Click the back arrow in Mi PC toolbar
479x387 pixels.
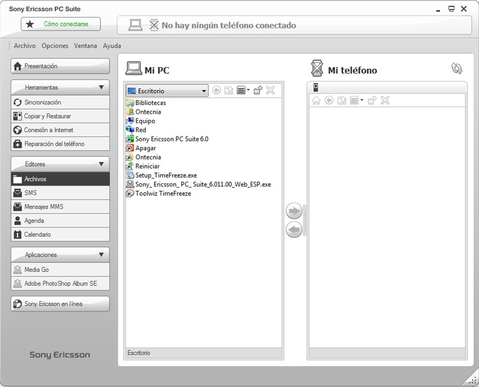tap(217, 90)
